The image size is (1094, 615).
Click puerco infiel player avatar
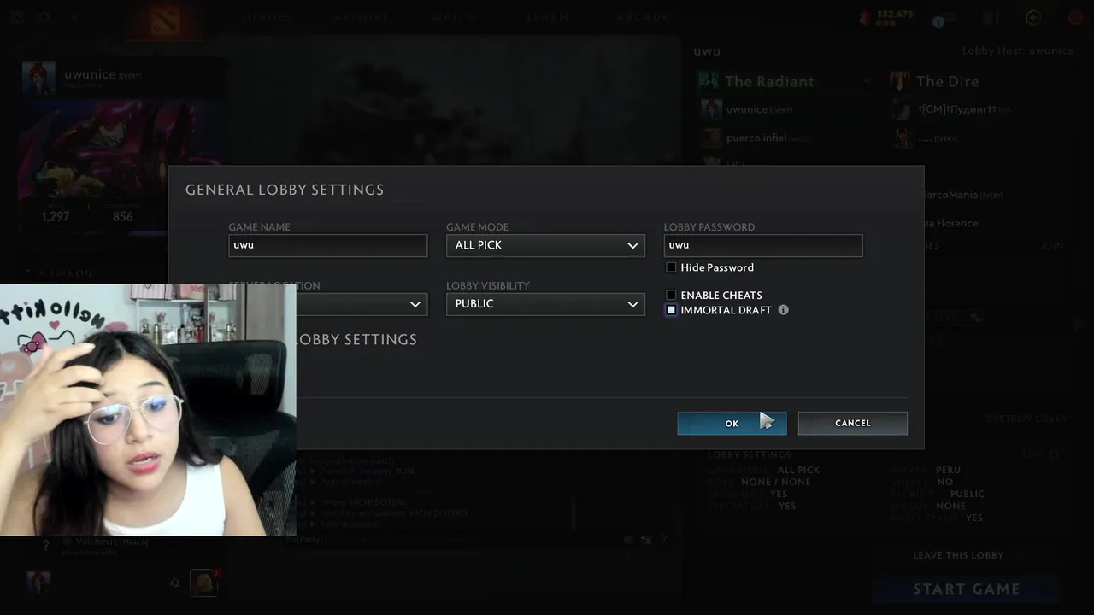pos(711,137)
